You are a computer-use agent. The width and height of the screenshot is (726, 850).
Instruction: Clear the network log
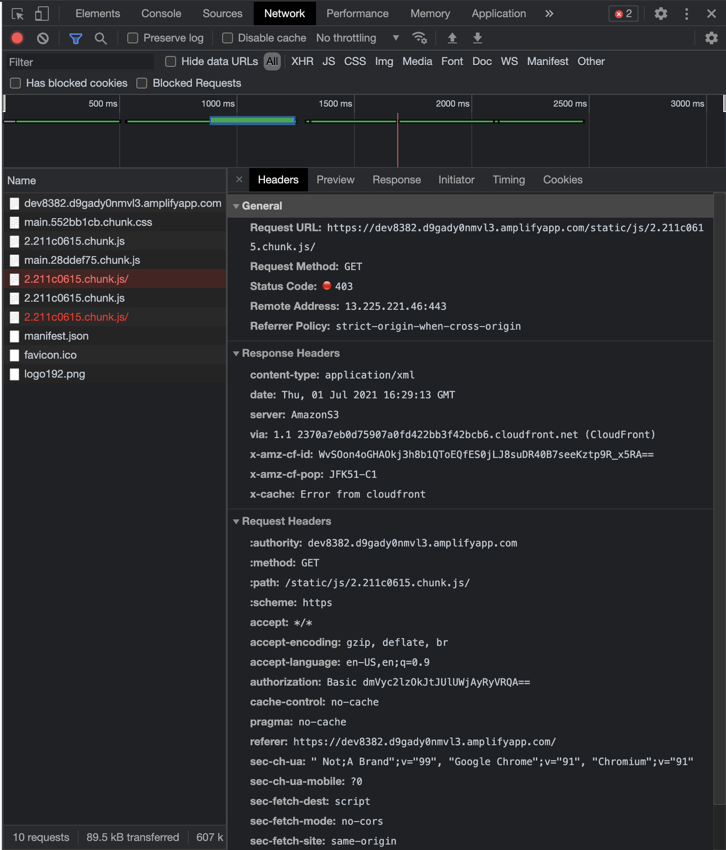[x=43, y=38]
